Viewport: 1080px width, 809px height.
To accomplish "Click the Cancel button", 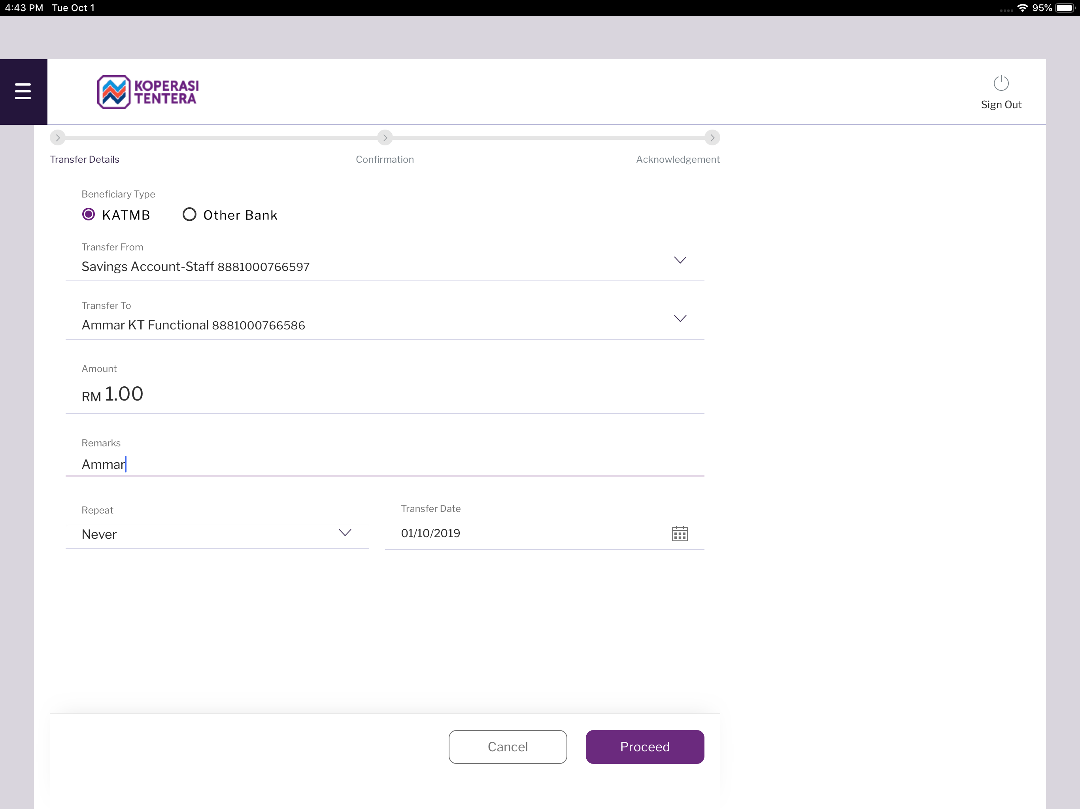I will coord(508,747).
